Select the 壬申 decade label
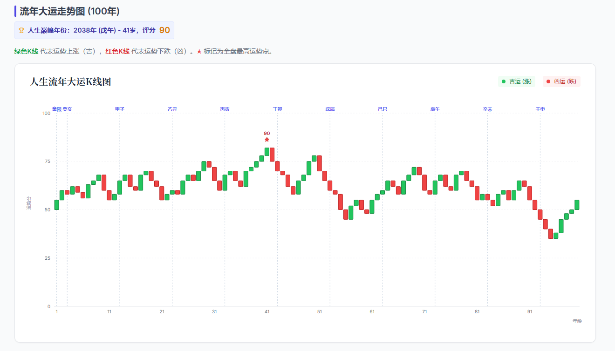 540,109
